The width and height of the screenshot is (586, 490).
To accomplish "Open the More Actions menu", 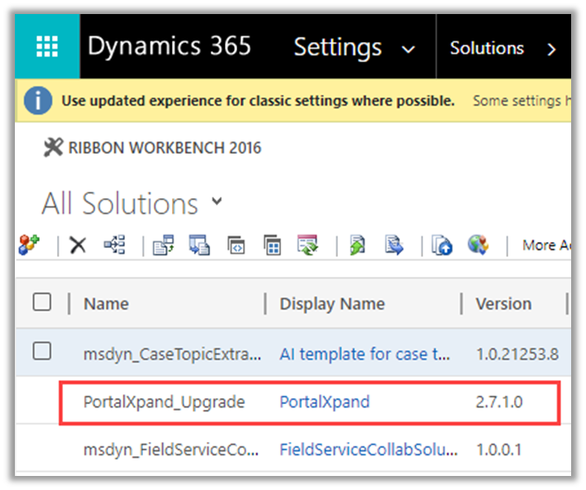I will (546, 245).
